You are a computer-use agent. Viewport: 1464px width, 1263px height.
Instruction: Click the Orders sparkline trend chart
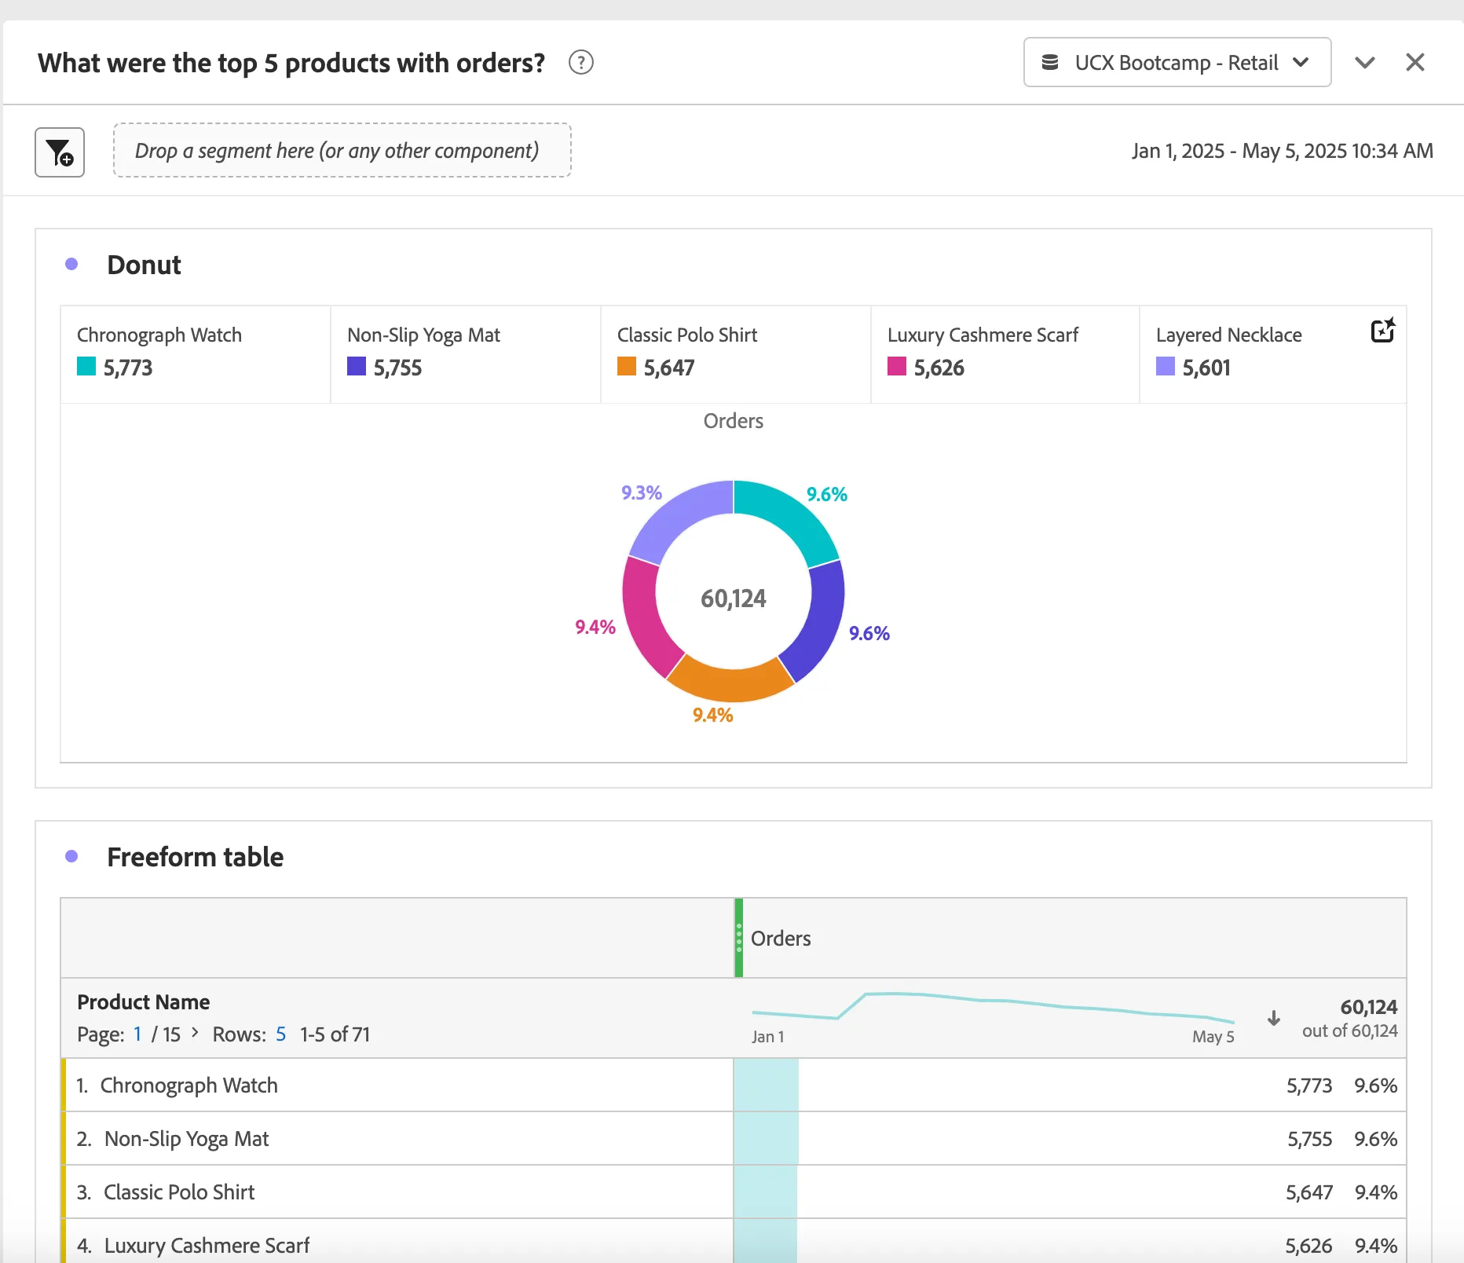click(994, 1008)
